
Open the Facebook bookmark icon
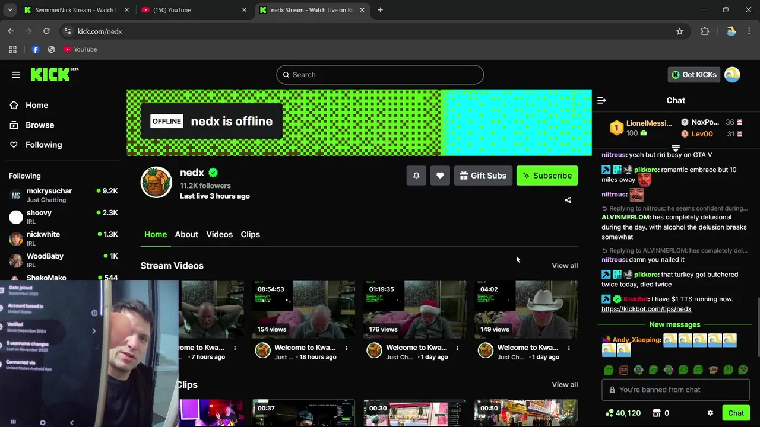36,49
